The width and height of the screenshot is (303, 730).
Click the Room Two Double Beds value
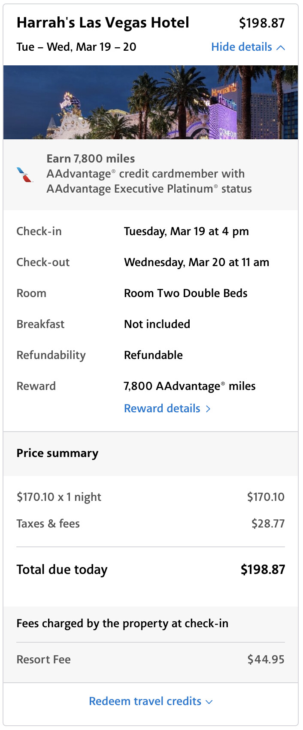(186, 293)
